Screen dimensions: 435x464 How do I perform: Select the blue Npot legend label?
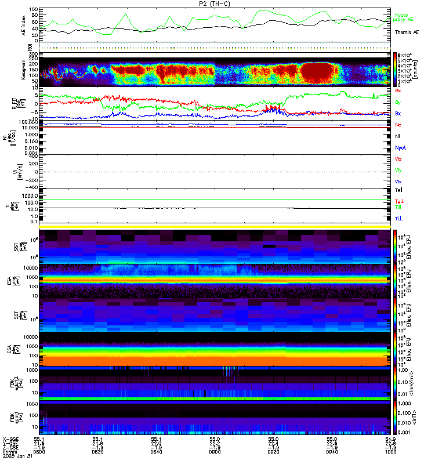click(400, 148)
